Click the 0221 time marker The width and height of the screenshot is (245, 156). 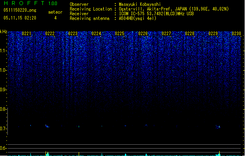[26, 33]
